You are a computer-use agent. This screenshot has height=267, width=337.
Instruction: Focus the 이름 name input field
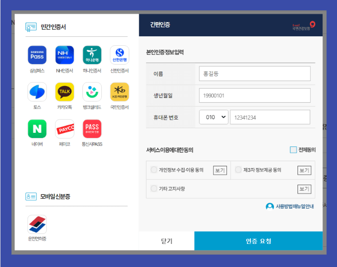coord(255,73)
